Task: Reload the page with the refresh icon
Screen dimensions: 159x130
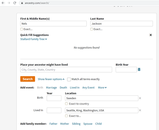Action: (x=15, y=3)
